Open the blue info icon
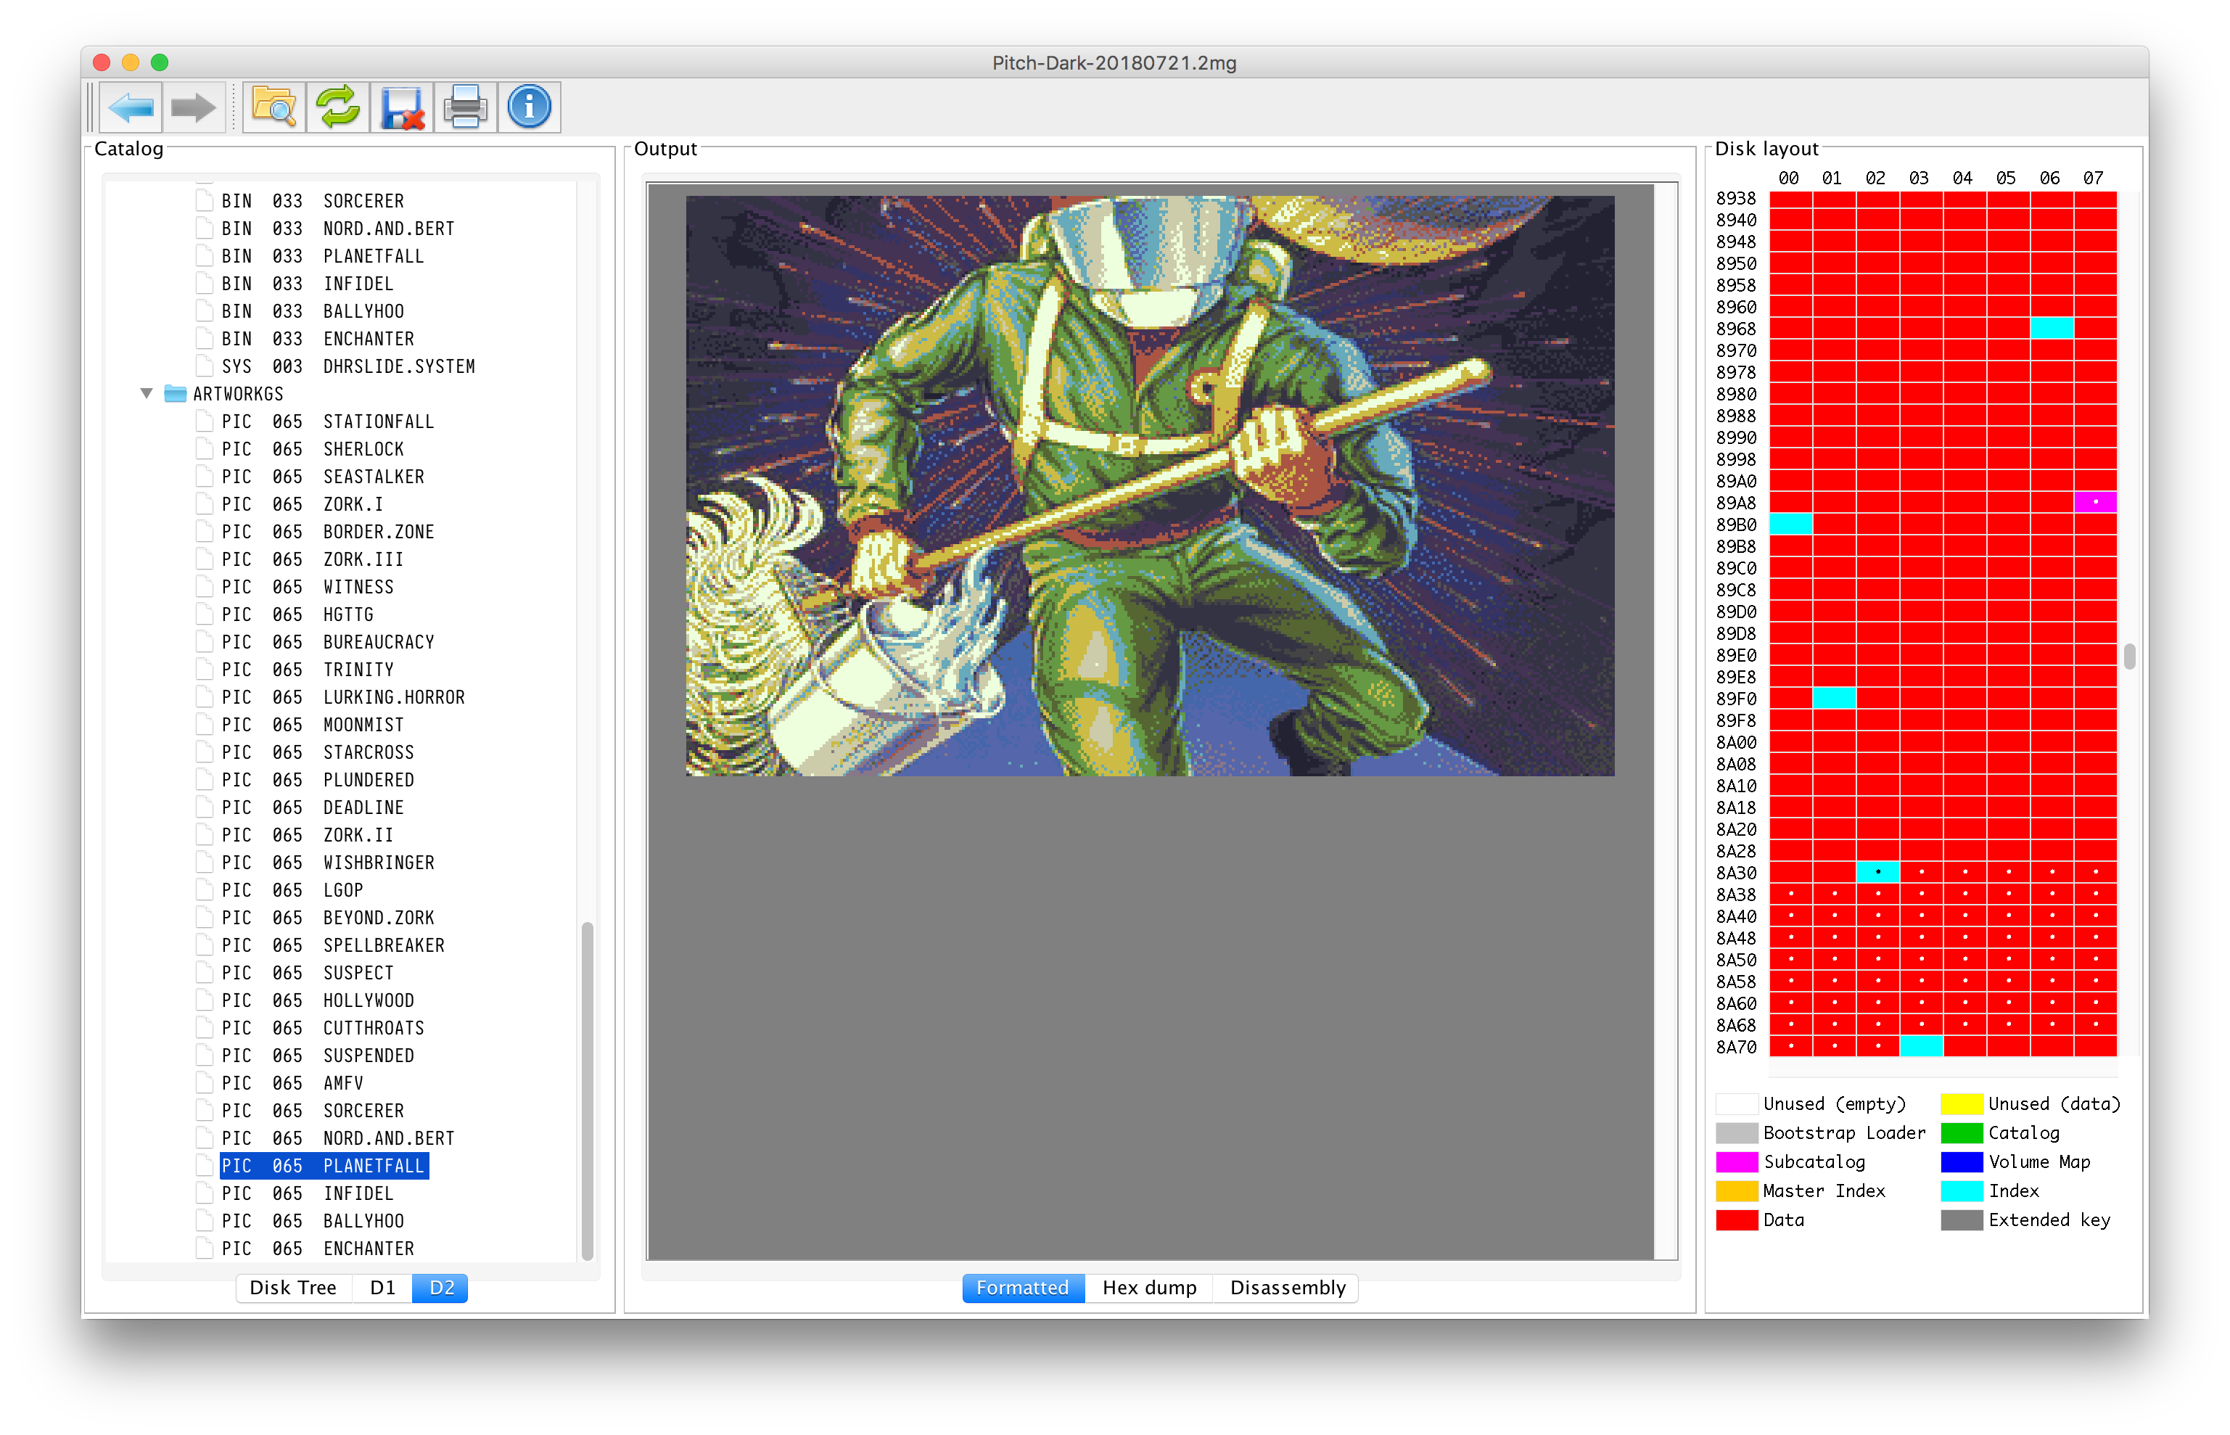Screen dimensions: 2230x1435 click(529, 107)
